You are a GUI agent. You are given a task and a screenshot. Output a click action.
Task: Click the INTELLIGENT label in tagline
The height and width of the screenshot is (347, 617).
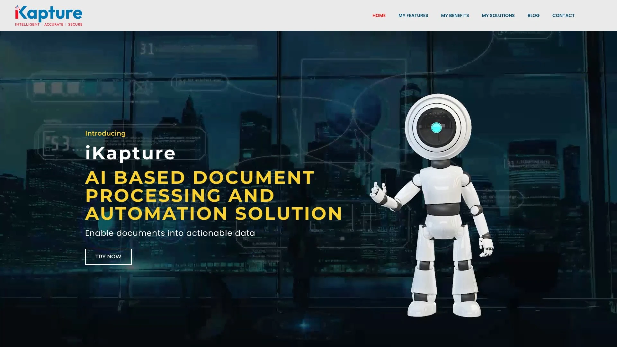click(x=27, y=24)
